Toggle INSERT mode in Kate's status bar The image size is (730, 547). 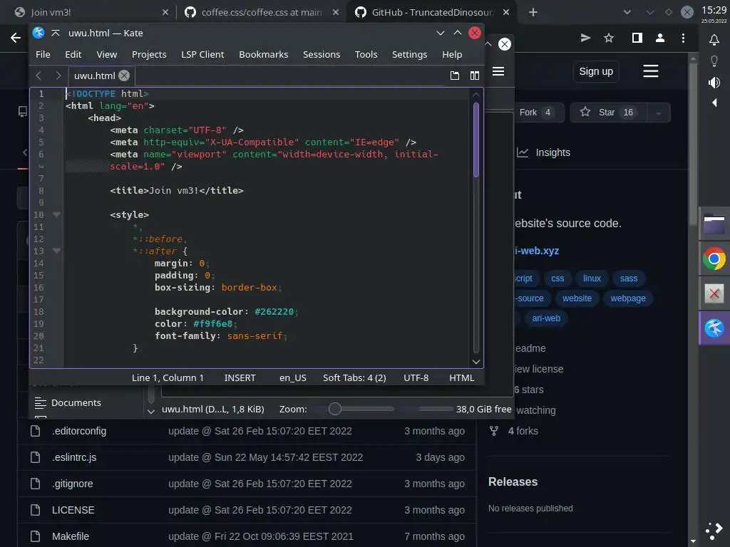[x=240, y=377]
